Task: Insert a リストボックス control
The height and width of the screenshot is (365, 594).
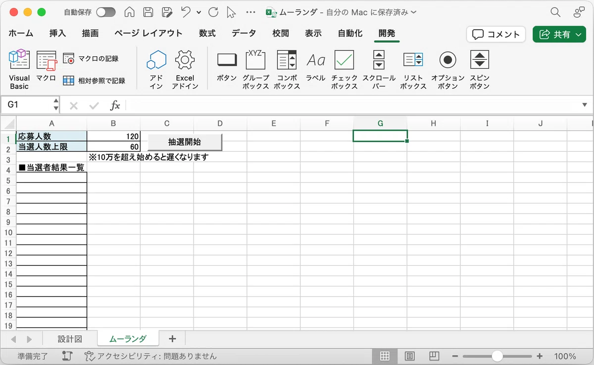Action: (413, 70)
